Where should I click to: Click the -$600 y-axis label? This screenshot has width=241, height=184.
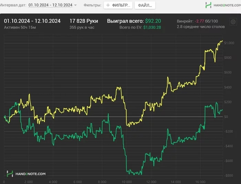(x=228, y=161)
